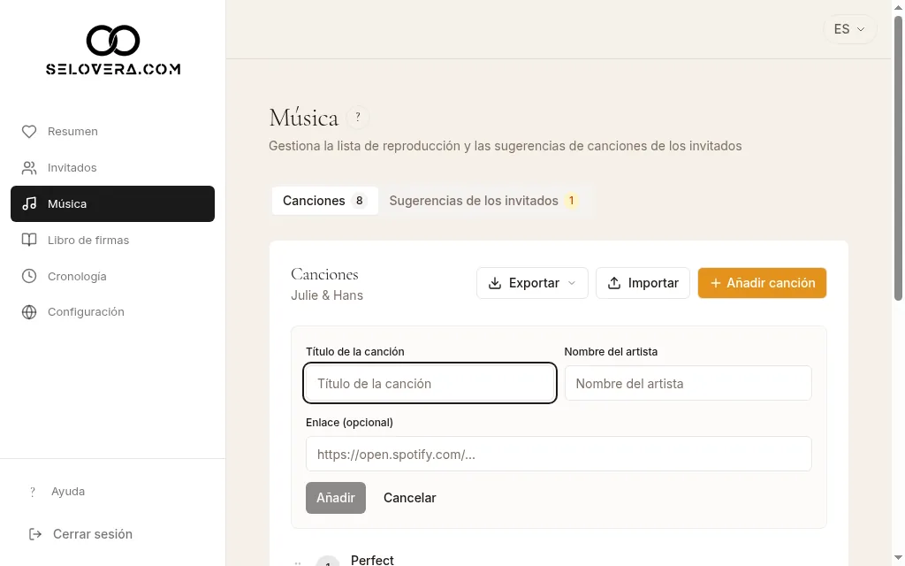Click the song title Perfect
This screenshot has height=566, width=905.
tap(372, 560)
